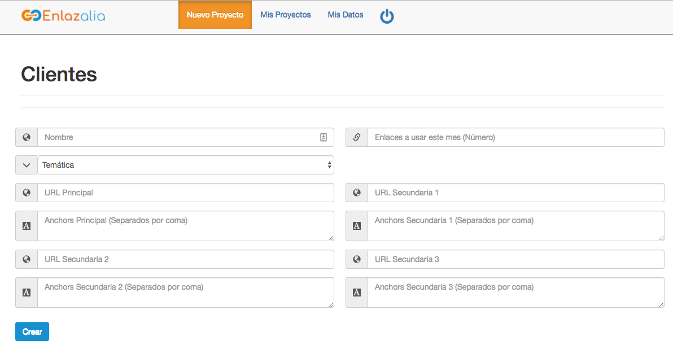Focus the Anchors Secundaria 2 textarea
Viewport: 673px width, 349px height.
tap(185, 293)
